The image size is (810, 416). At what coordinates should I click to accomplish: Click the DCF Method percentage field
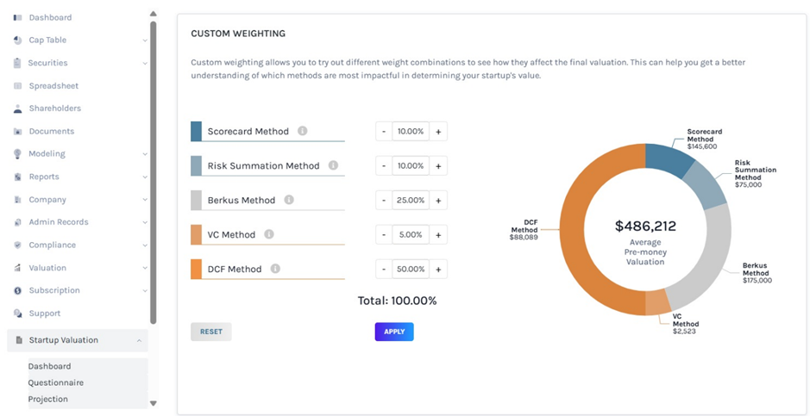coord(411,270)
